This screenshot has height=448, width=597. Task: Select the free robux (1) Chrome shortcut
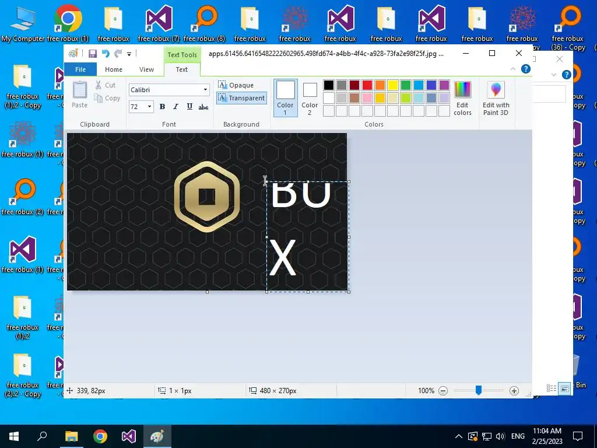click(x=68, y=24)
